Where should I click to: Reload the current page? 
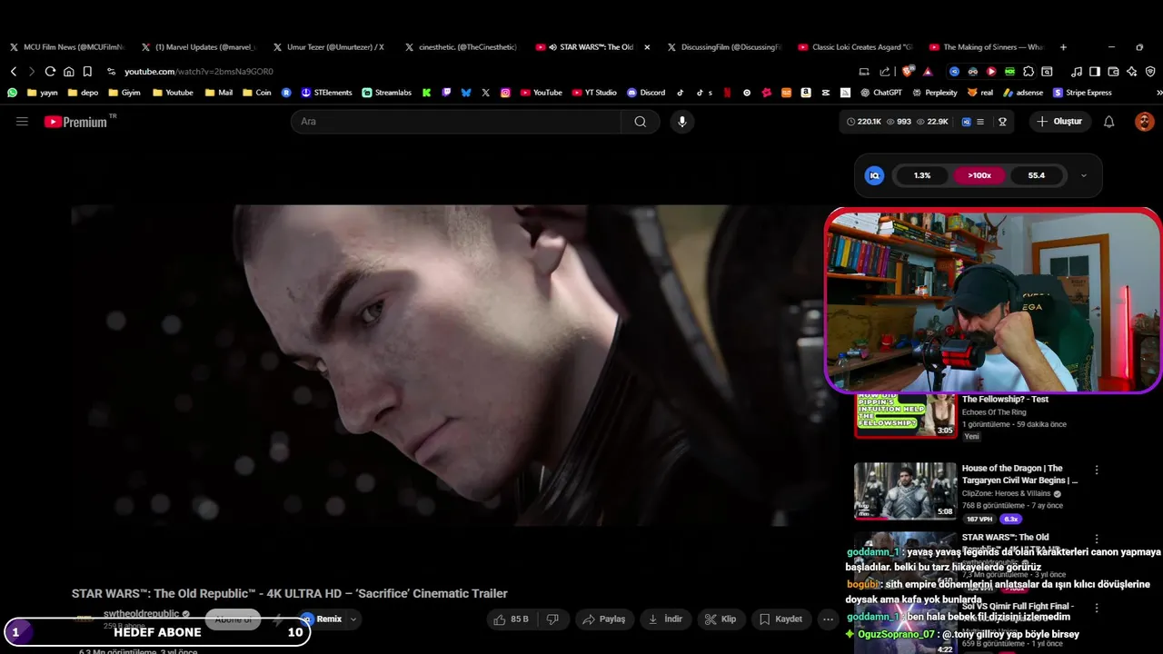(x=50, y=71)
